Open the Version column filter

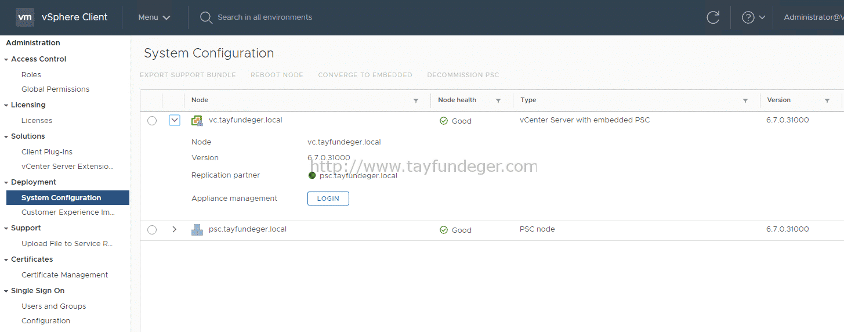click(827, 101)
